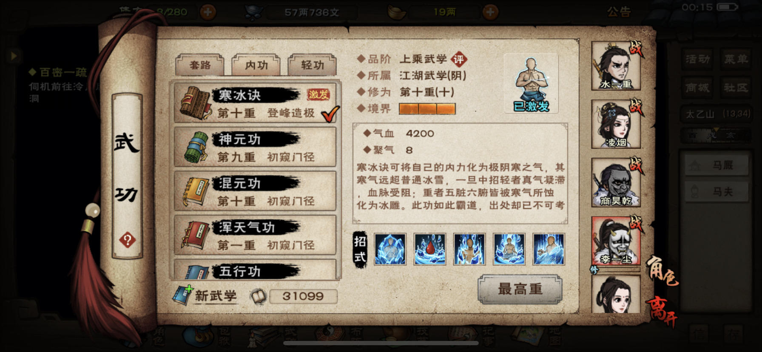Select the 混元功 skill entry
Screen dimensions: 762x352
click(x=255, y=191)
